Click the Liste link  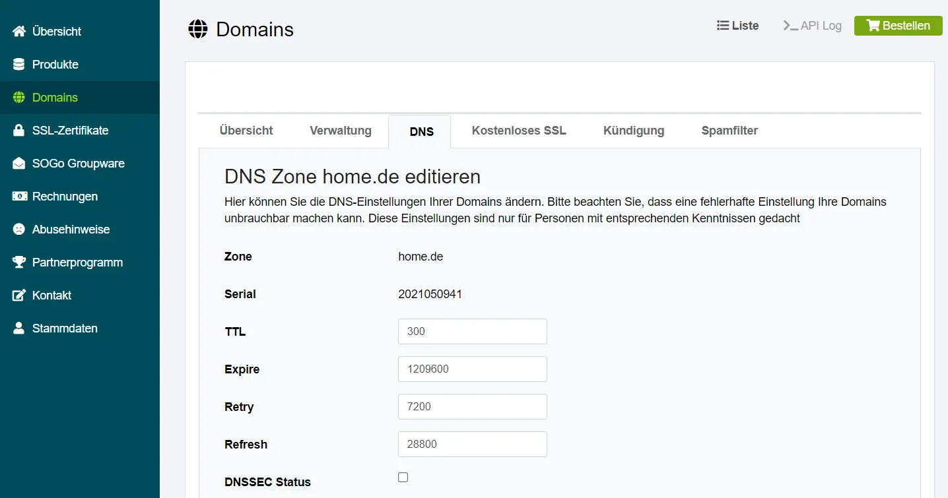click(x=738, y=26)
